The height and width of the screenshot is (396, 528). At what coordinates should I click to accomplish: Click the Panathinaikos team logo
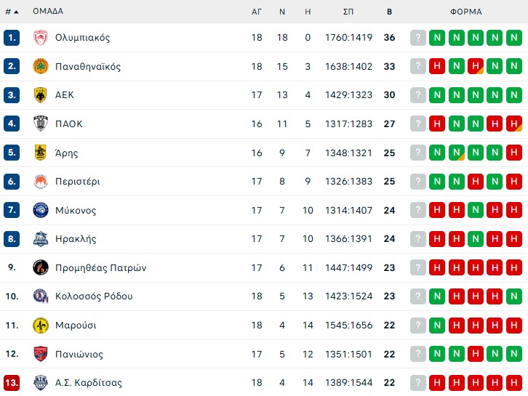(x=40, y=66)
